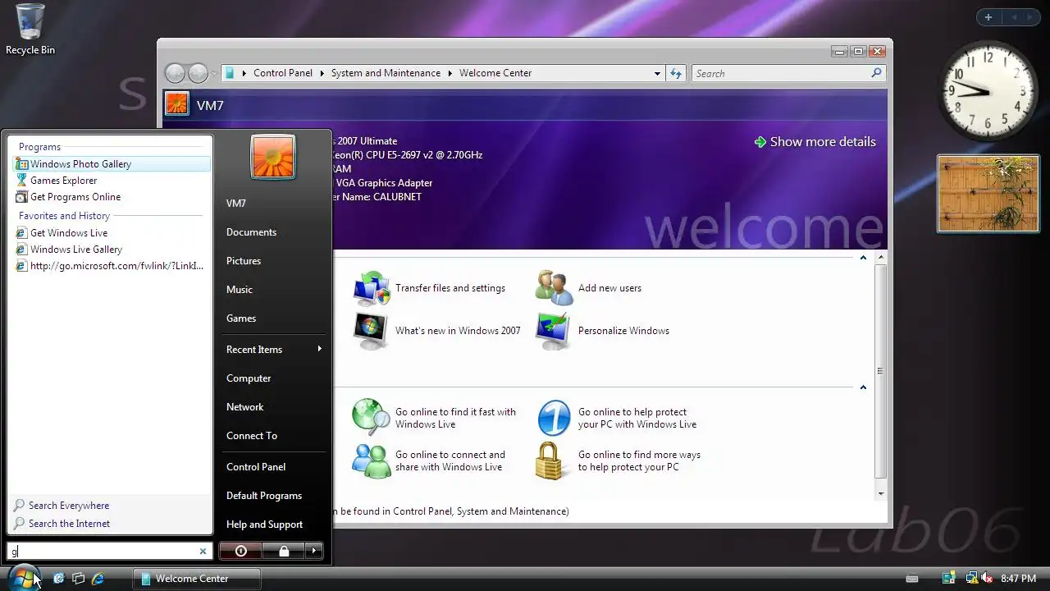Click System and Maintenance breadcrumb

[x=386, y=73]
